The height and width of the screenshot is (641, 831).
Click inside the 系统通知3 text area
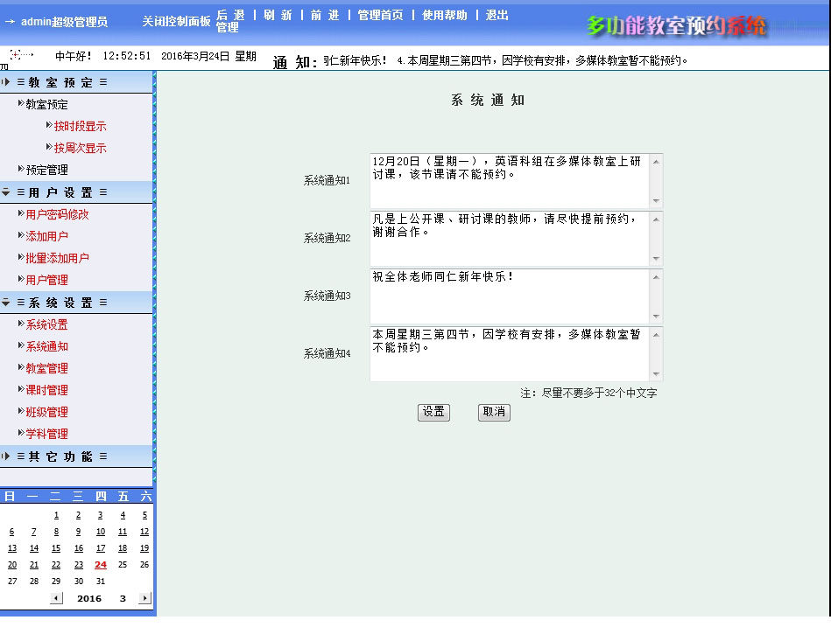510,296
